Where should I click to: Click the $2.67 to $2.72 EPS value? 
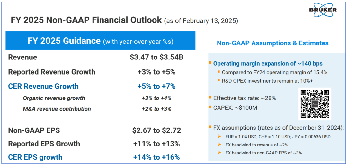point(156,130)
